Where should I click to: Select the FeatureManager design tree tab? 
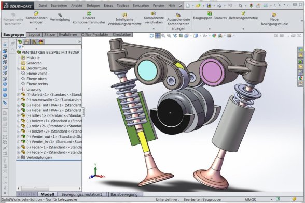pyautogui.click(x=20, y=41)
